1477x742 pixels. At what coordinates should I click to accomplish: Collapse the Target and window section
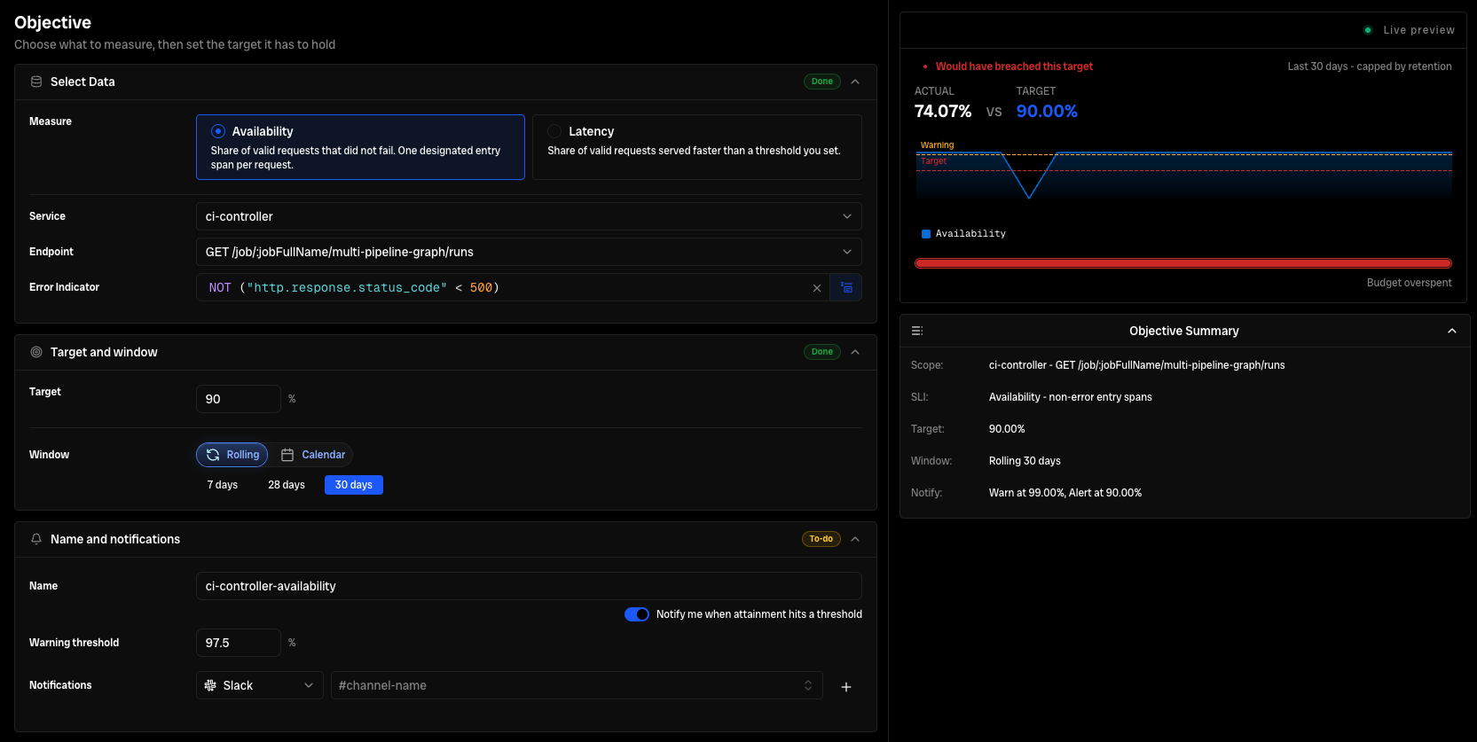(x=855, y=352)
